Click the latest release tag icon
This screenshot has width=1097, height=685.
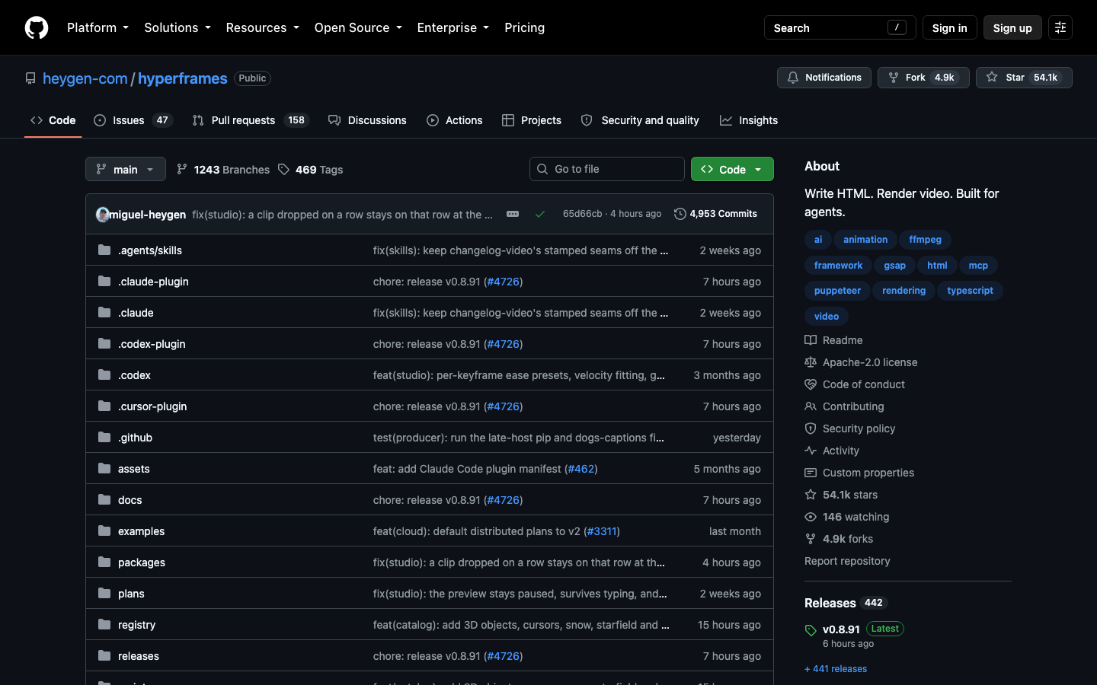811,630
